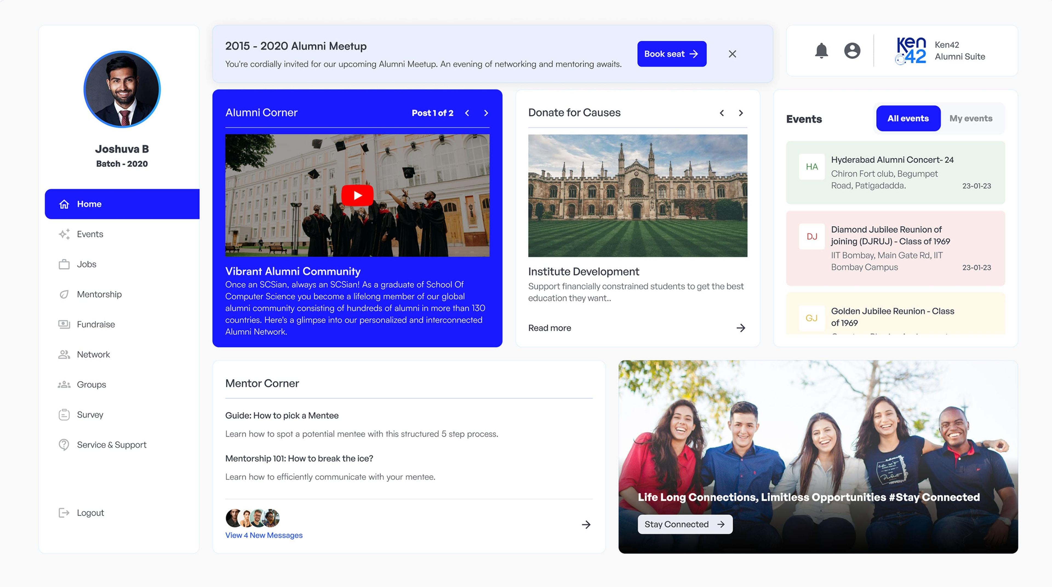
Task: Show next Alumni Corner post
Action: point(486,113)
